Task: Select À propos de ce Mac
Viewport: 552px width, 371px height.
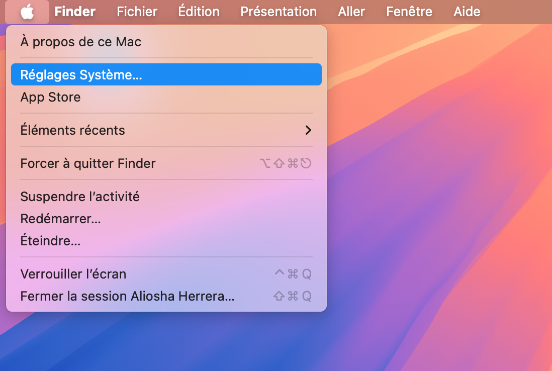Action: point(80,42)
